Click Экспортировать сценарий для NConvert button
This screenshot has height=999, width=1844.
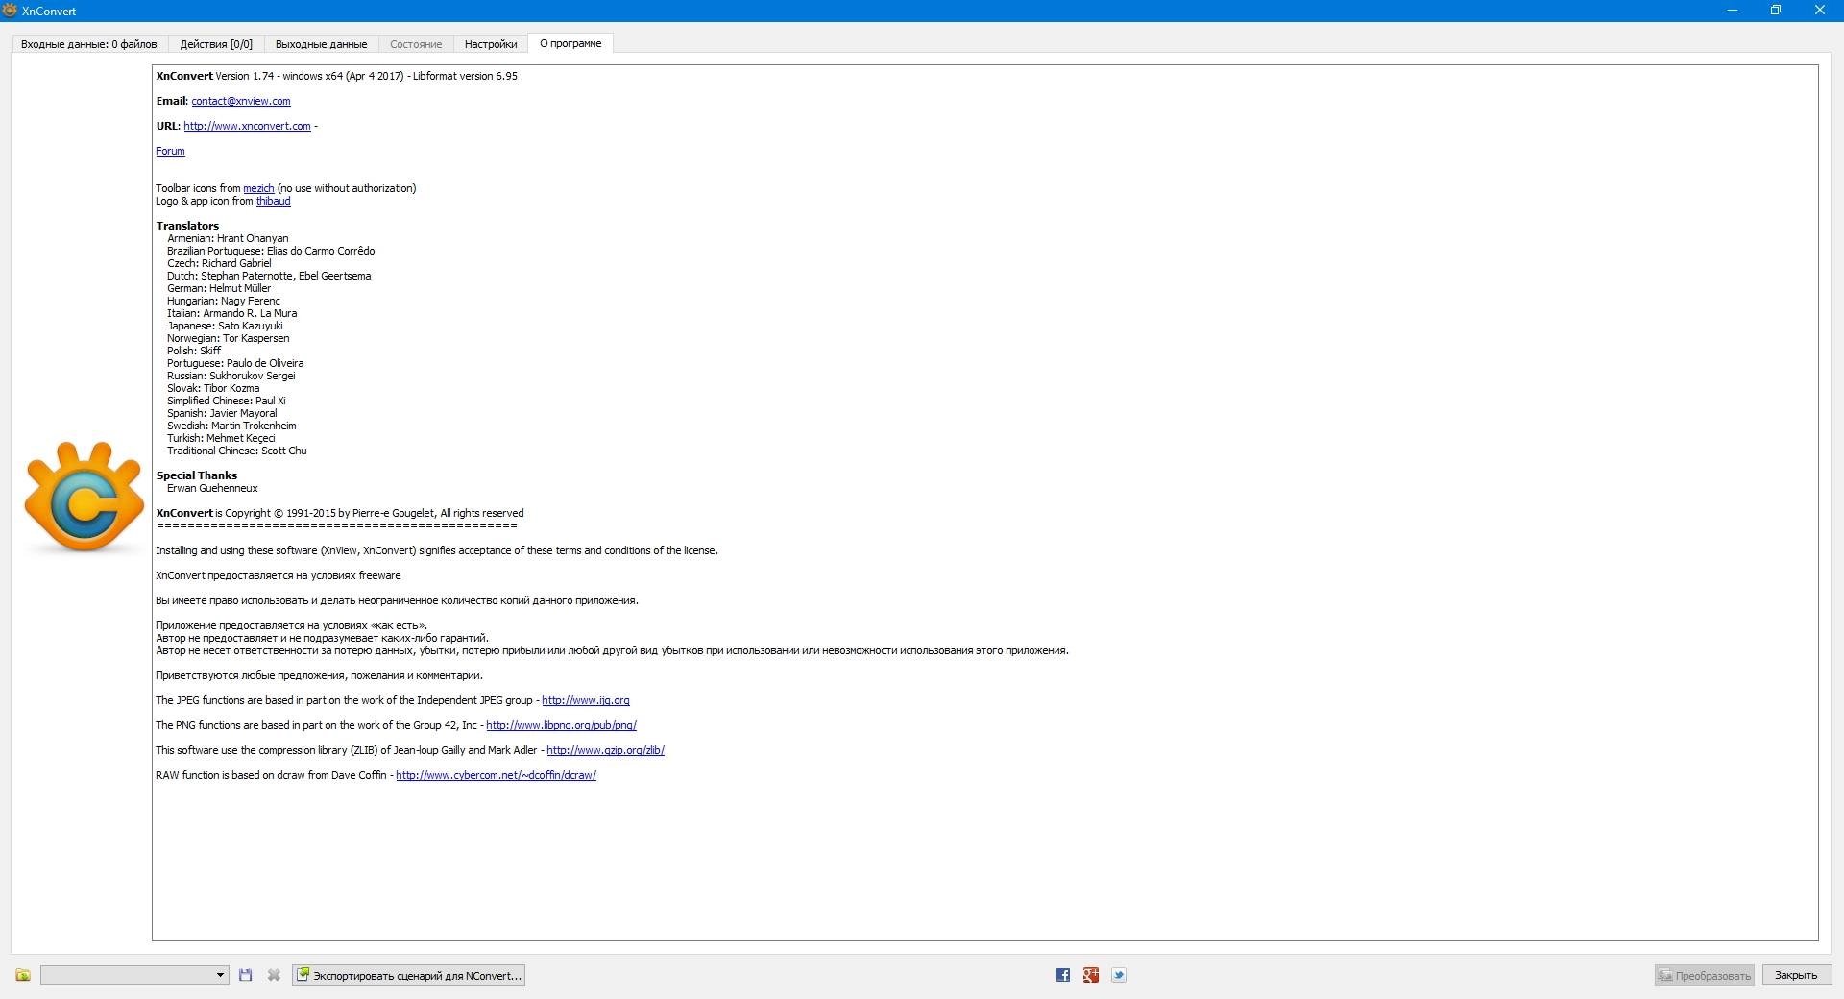coord(409,975)
